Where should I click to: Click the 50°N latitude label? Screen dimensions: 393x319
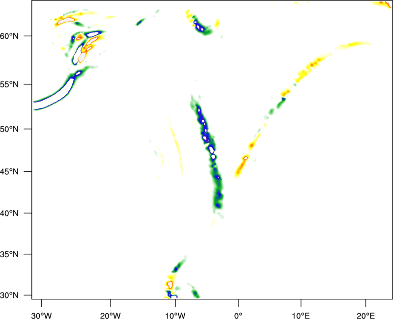(x=9, y=129)
